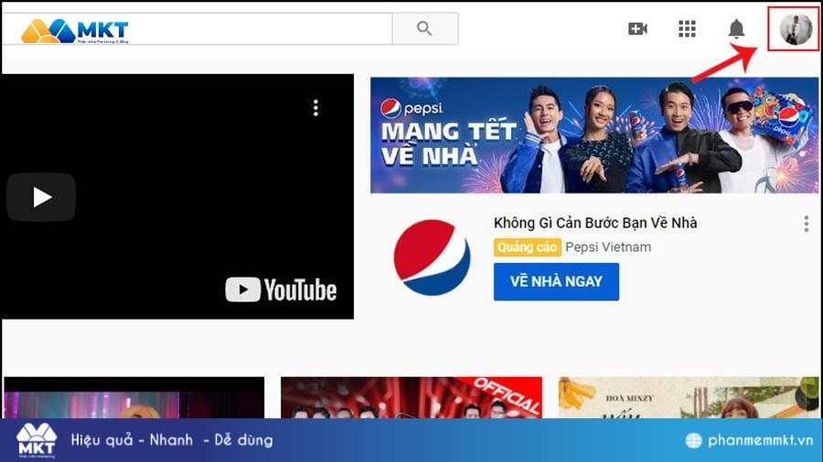Open the notifications bell
The height and width of the screenshot is (462, 823).
point(736,29)
